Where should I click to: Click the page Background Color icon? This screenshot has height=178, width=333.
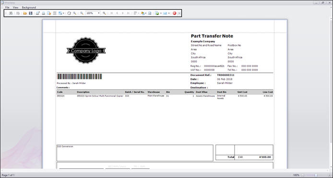point(143,13)
